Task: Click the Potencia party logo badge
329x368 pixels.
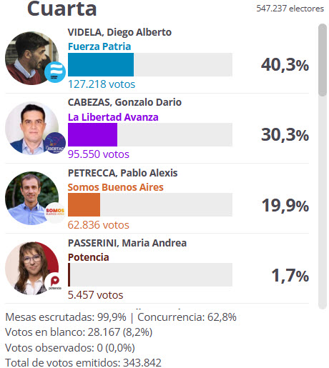Action: (55, 283)
